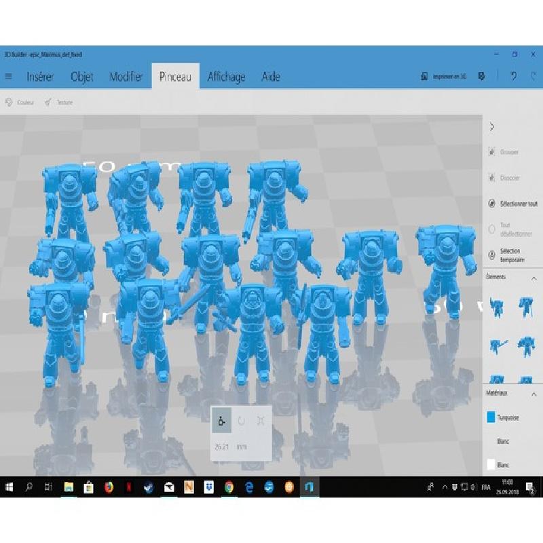
Task: Collapse the Éléments section
Action: point(533,278)
